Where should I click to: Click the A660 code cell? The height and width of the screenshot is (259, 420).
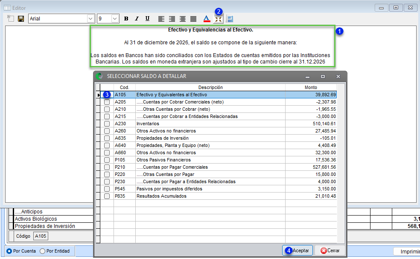pyautogui.click(x=125, y=153)
